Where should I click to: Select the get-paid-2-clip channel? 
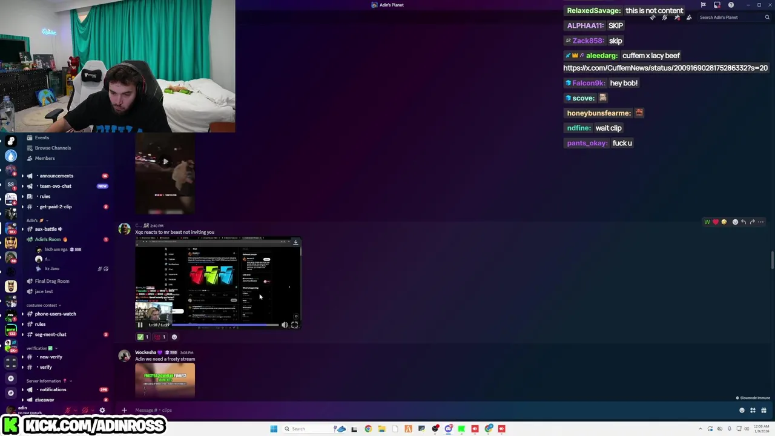[56, 206]
